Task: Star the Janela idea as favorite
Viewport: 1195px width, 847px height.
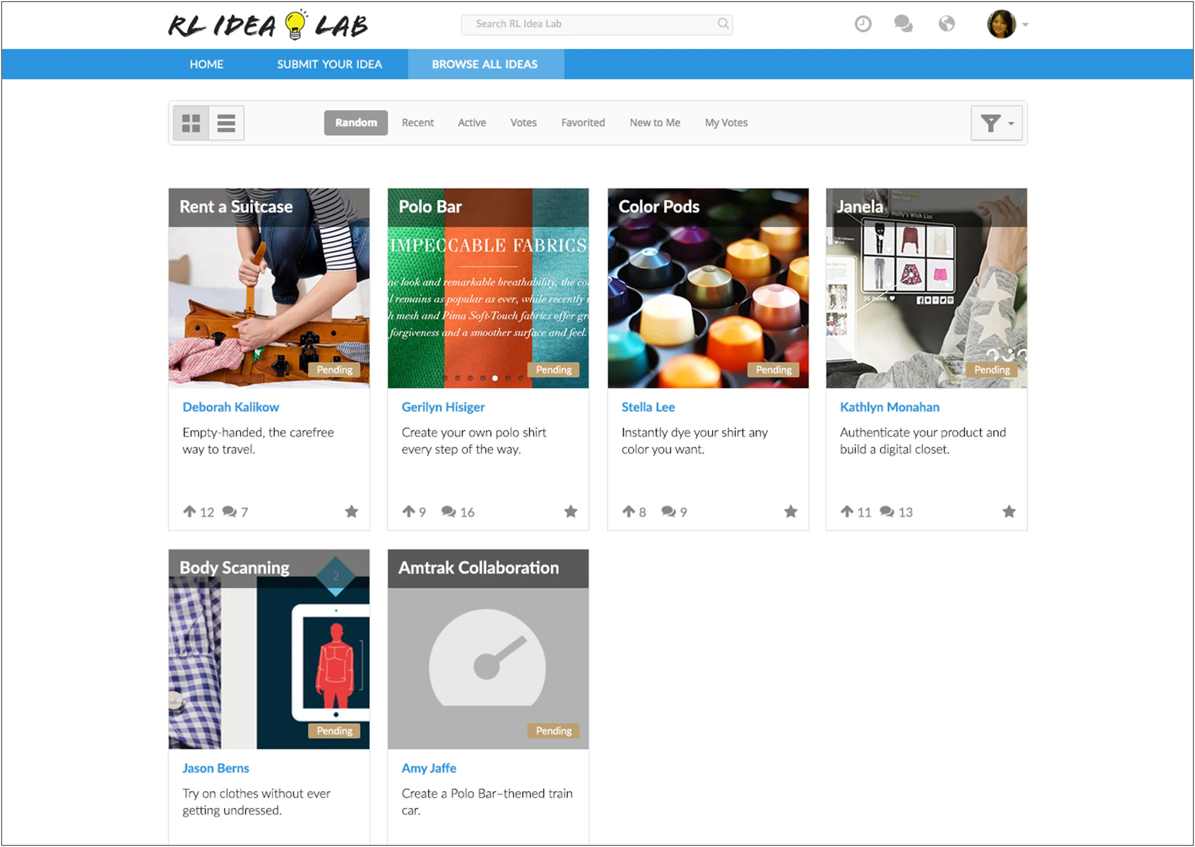Action: [x=1008, y=512]
